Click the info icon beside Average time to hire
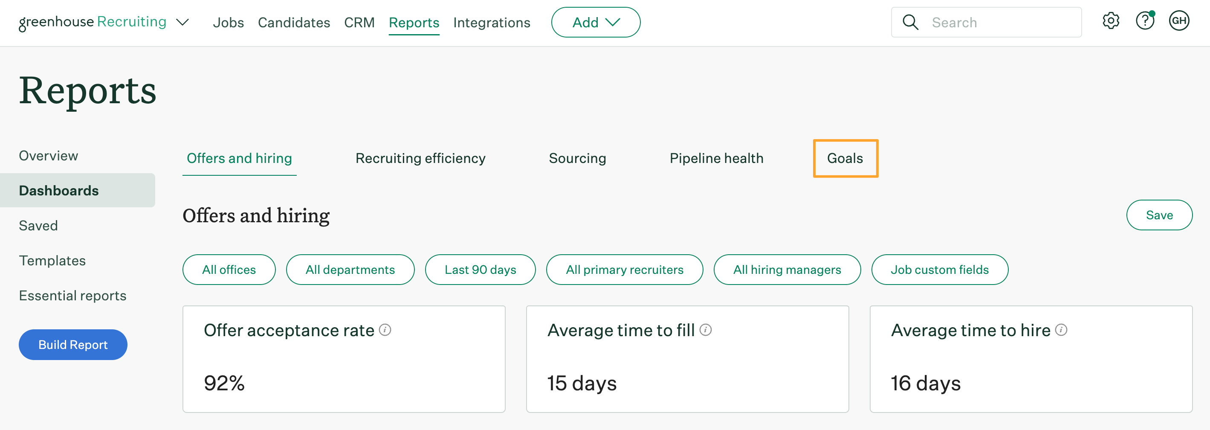Viewport: 1210px width, 430px height. (1062, 329)
